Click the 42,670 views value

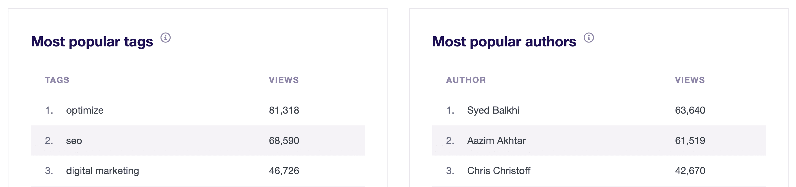(690, 171)
